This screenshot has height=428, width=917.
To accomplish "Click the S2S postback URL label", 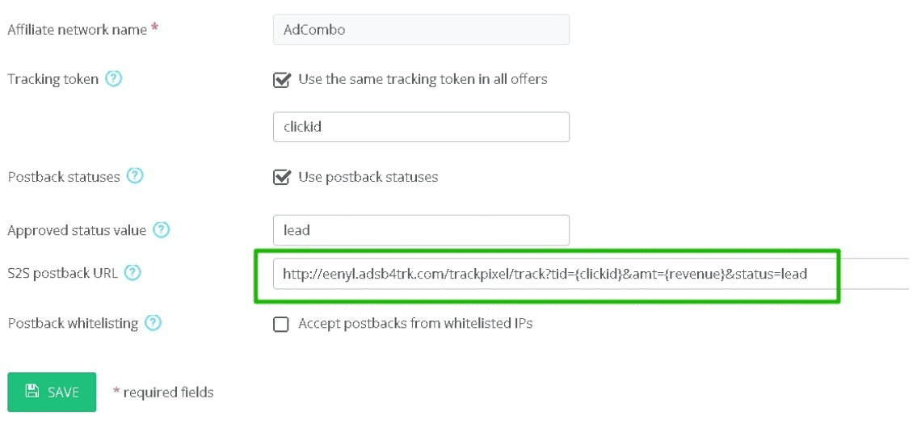I will [62, 272].
